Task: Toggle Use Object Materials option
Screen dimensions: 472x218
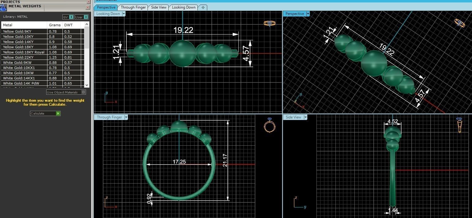Action: [x=66, y=92]
